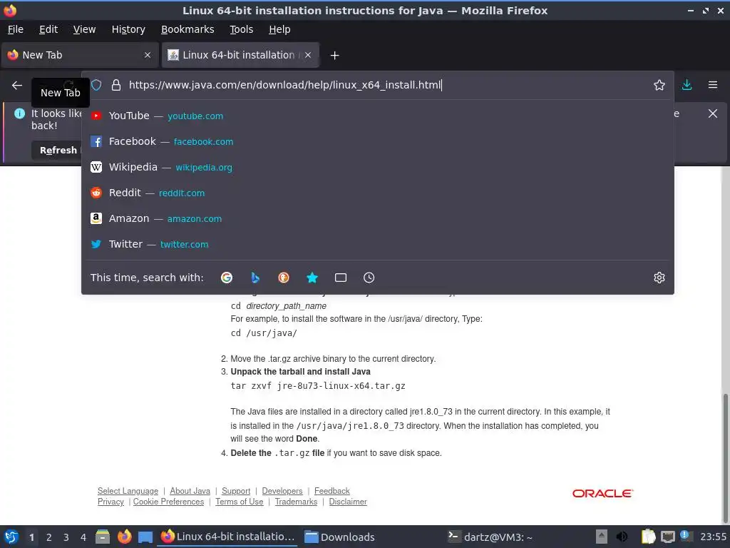Viewport: 730px width, 548px height.
Task: Open the Terms of Use link
Action: click(x=240, y=502)
